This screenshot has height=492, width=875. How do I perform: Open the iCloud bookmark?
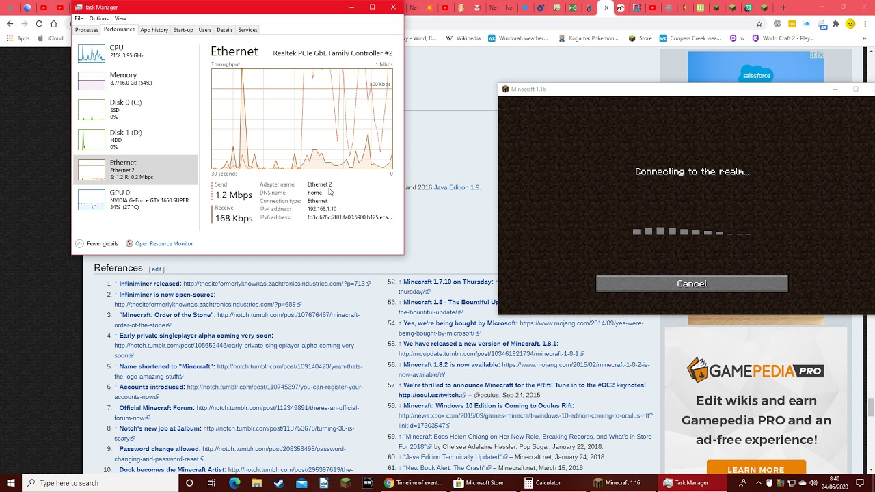(51, 38)
